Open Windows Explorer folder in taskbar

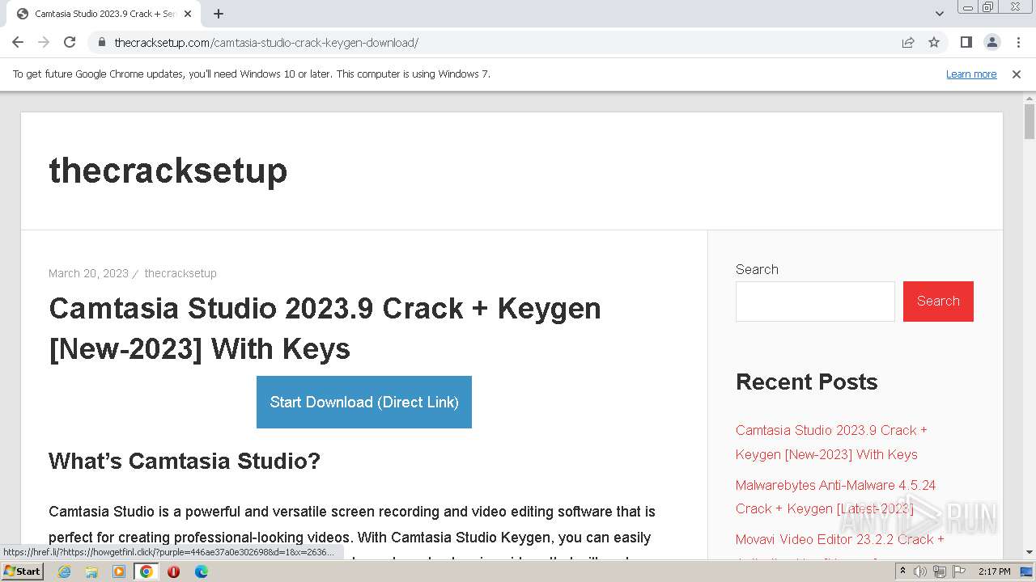[91, 571]
